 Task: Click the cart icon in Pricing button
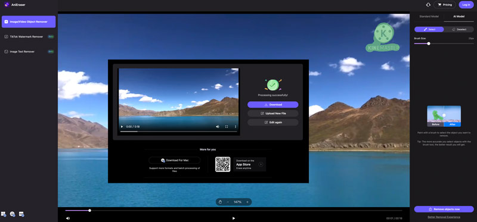[439, 5]
